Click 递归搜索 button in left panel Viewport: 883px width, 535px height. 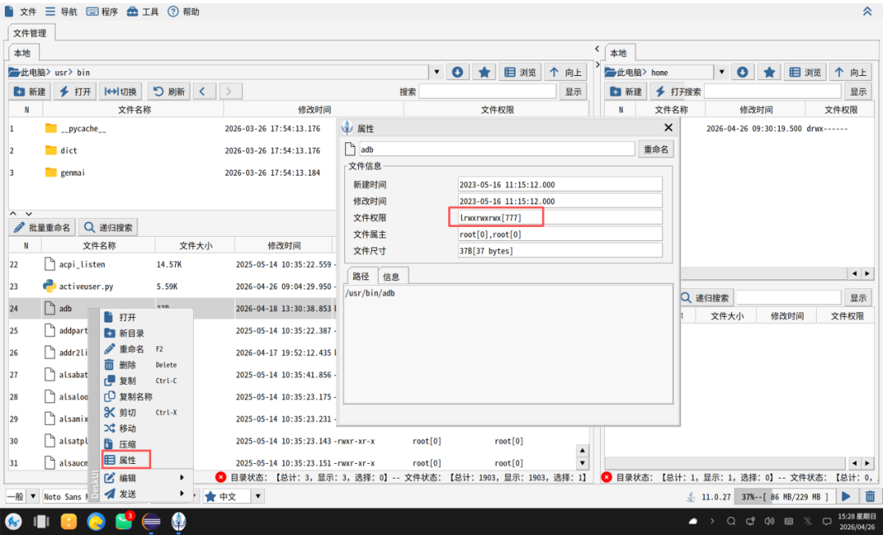point(108,227)
